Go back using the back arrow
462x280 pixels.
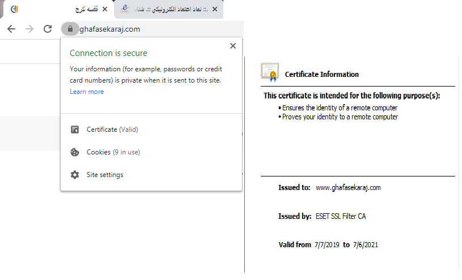point(11,29)
